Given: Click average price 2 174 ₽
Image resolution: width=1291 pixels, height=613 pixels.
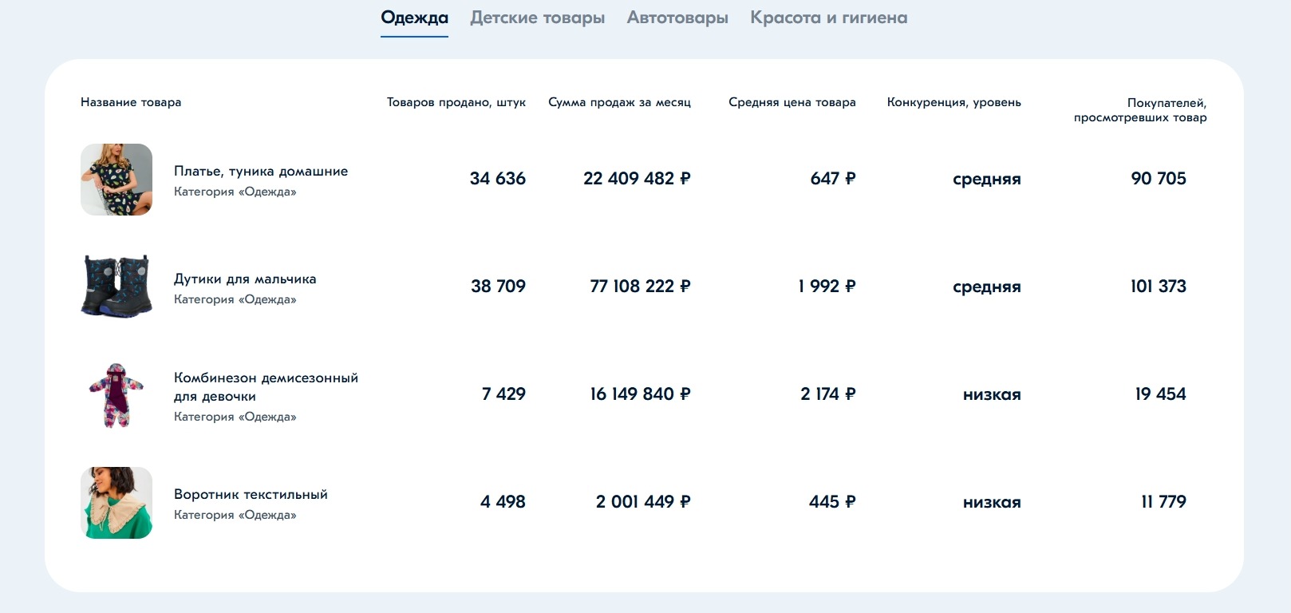Looking at the screenshot, I should 828,394.
